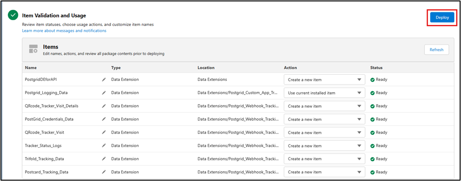The width and height of the screenshot is (461, 181).
Task: Click the Items section settings icon
Action: click(x=33, y=49)
